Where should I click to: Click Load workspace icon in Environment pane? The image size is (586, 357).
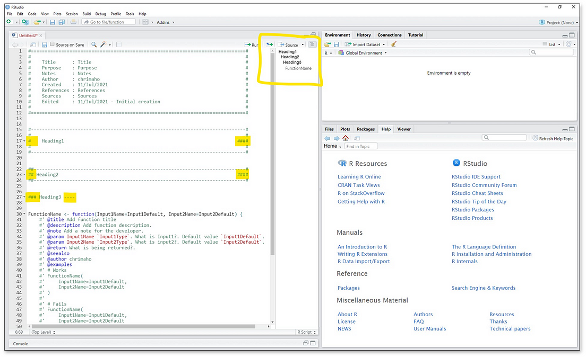[x=328, y=44]
